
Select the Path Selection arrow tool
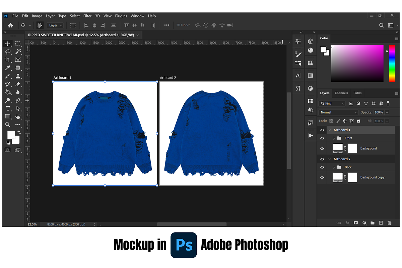[18, 108]
